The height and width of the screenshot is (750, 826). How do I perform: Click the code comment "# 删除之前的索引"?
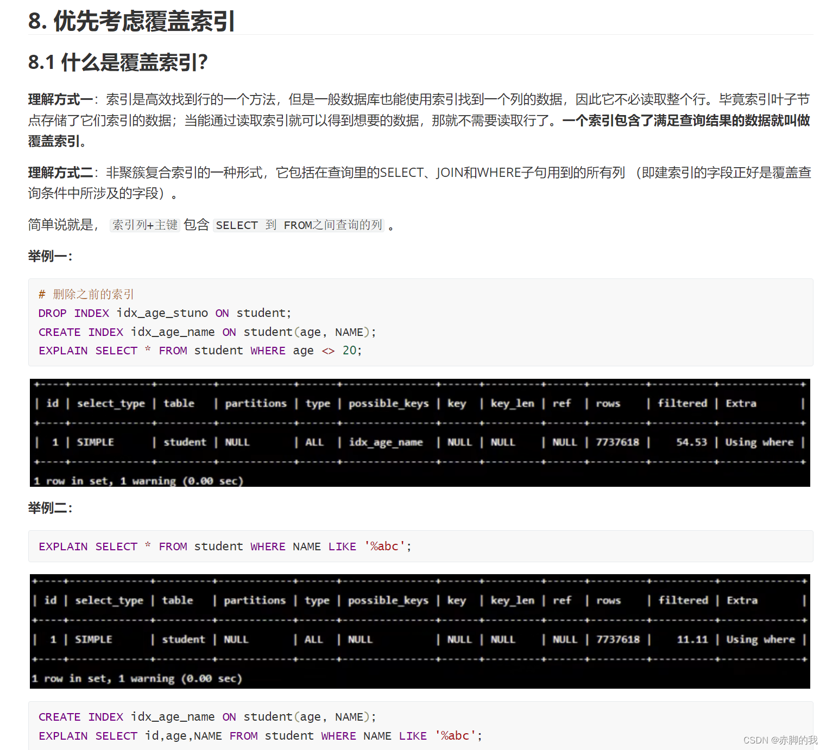[86, 294]
